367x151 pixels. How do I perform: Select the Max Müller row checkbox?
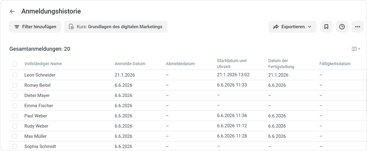[15, 136]
